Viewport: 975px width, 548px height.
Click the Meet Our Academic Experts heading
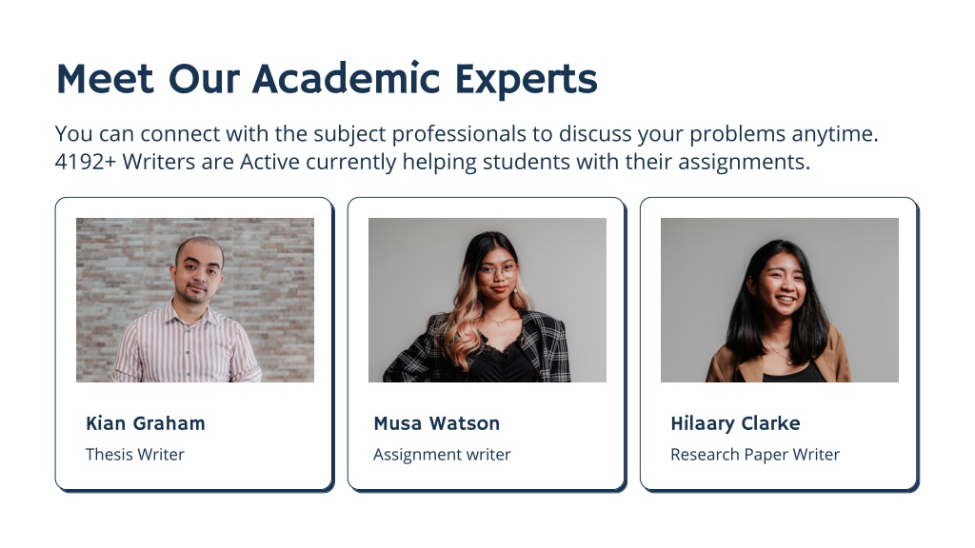pos(327,79)
